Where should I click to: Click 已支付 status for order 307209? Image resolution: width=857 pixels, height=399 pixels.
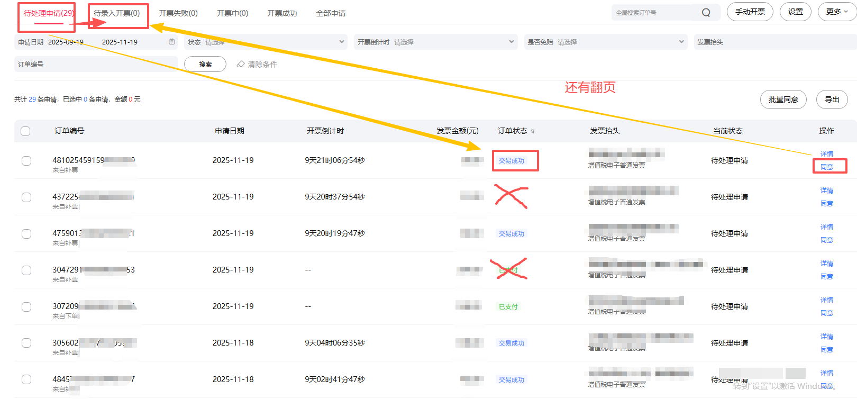[508, 306]
